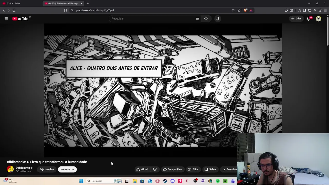Reload the page
Screen dimensions: 329x185
pyautogui.click(x=14, y=10)
